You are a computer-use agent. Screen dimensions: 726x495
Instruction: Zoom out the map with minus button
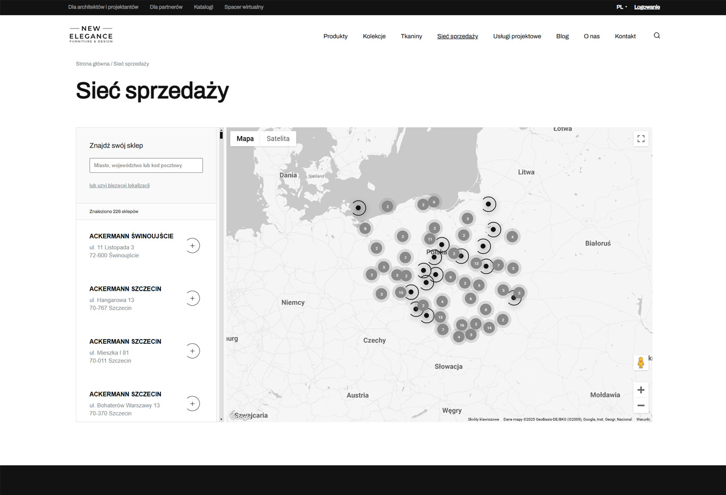tap(640, 405)
